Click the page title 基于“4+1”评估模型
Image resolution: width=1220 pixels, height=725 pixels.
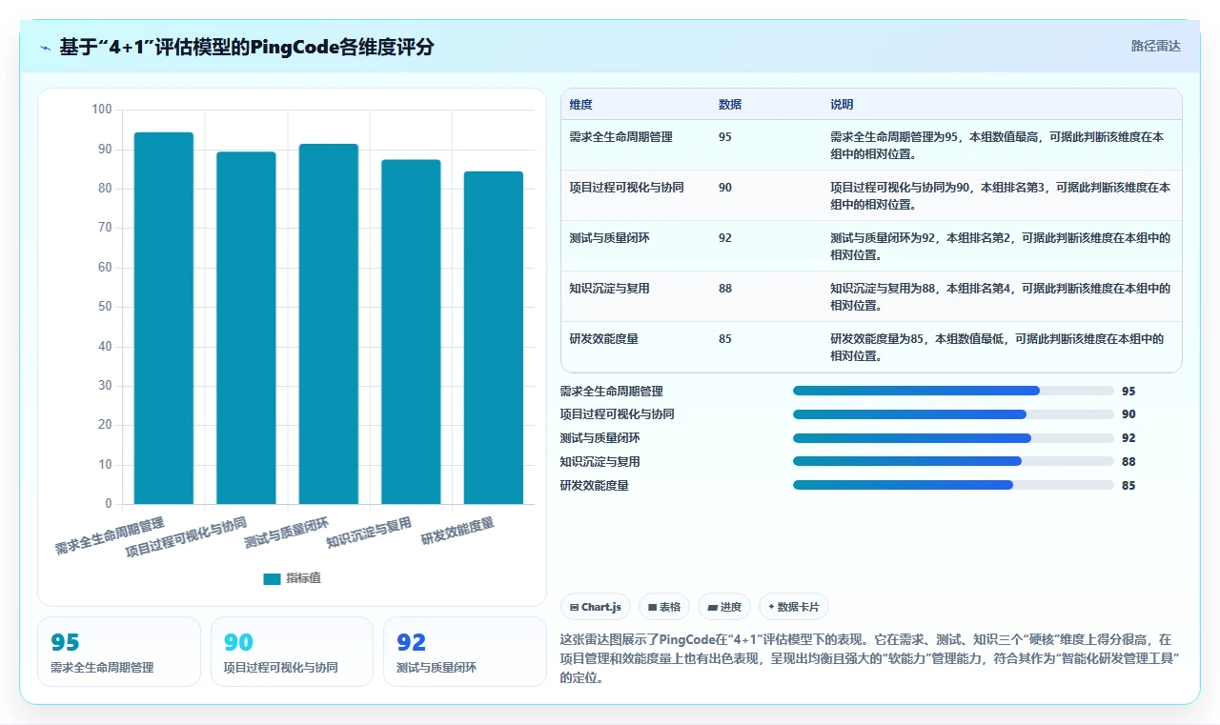point(247,47)
